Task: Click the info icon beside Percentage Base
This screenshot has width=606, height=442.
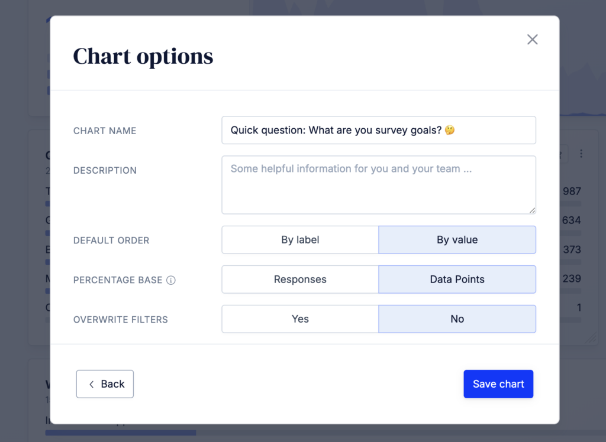Action: 171,280
